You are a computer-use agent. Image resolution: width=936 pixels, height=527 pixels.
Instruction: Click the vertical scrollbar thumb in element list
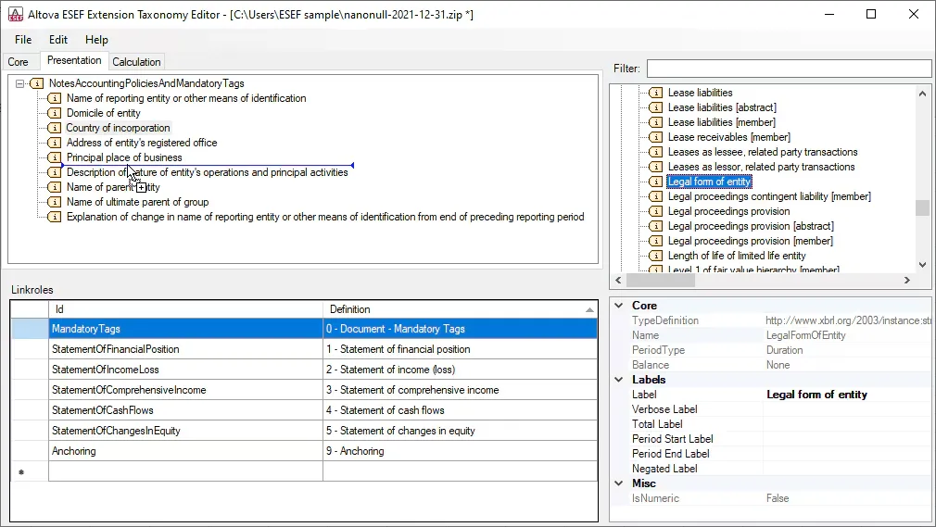pos(922,207)
